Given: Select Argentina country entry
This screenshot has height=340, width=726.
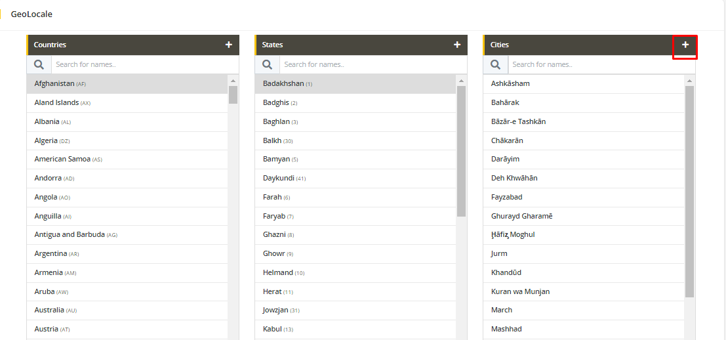Looking at the screenshot, I should [x=50, y=253].
